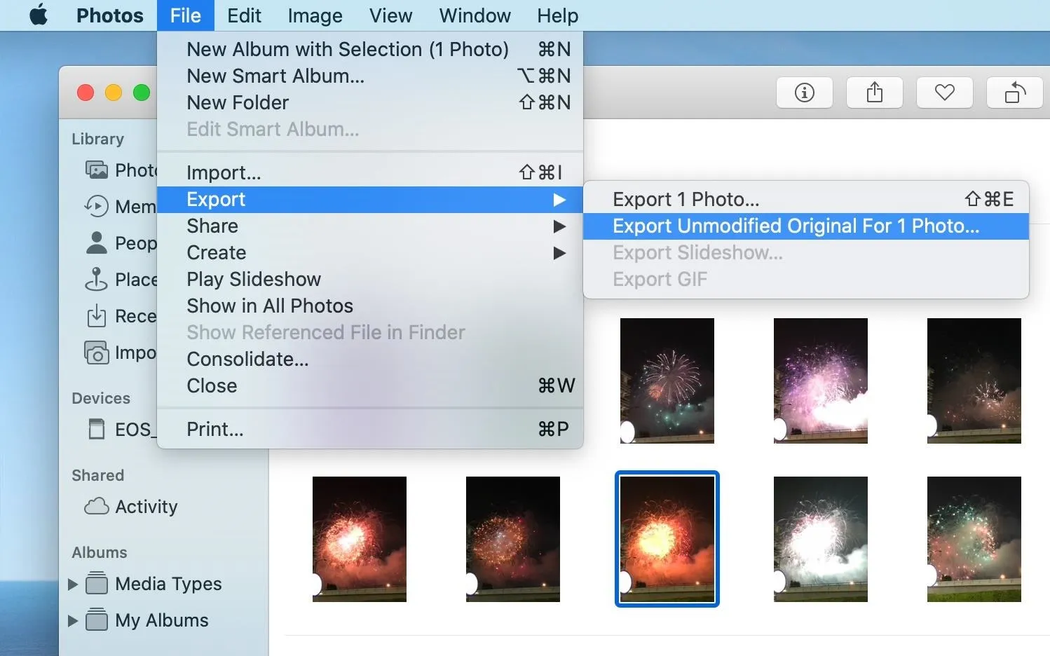Choose Export 1 Photo...
Image resolution: width=1050 pixels, height=656 pixels.
click(806, 200)
